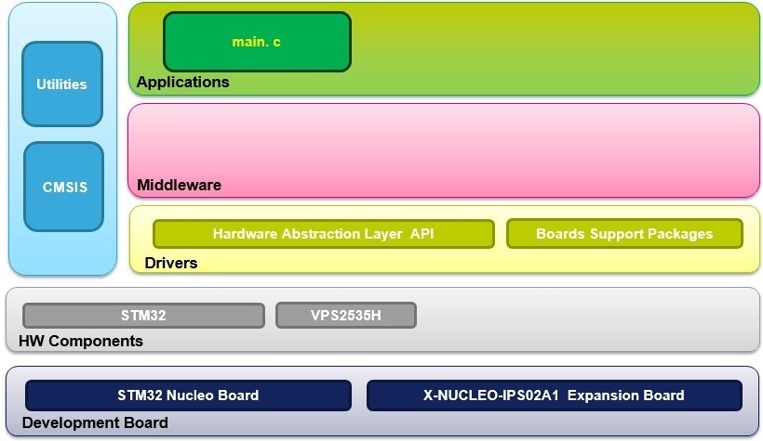Select empty Development Board layer area beside label

pos(465,423)
